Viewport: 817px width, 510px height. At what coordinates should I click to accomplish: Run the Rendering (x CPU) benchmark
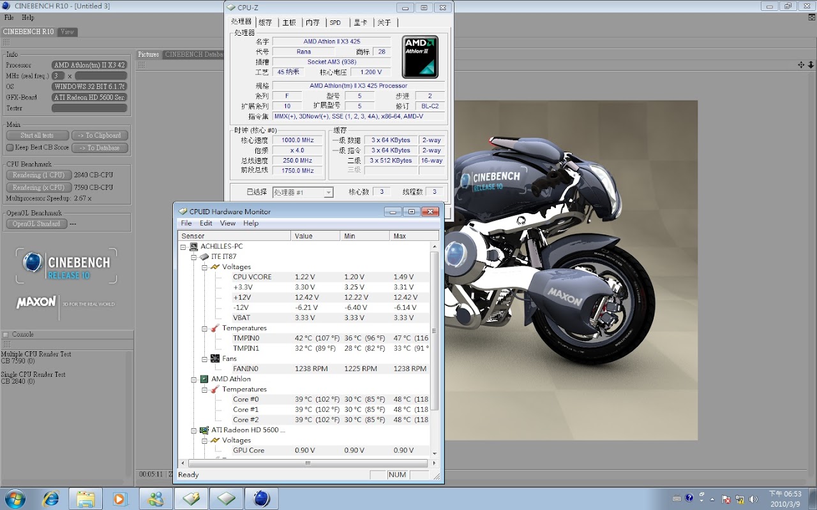coord(38,187)
